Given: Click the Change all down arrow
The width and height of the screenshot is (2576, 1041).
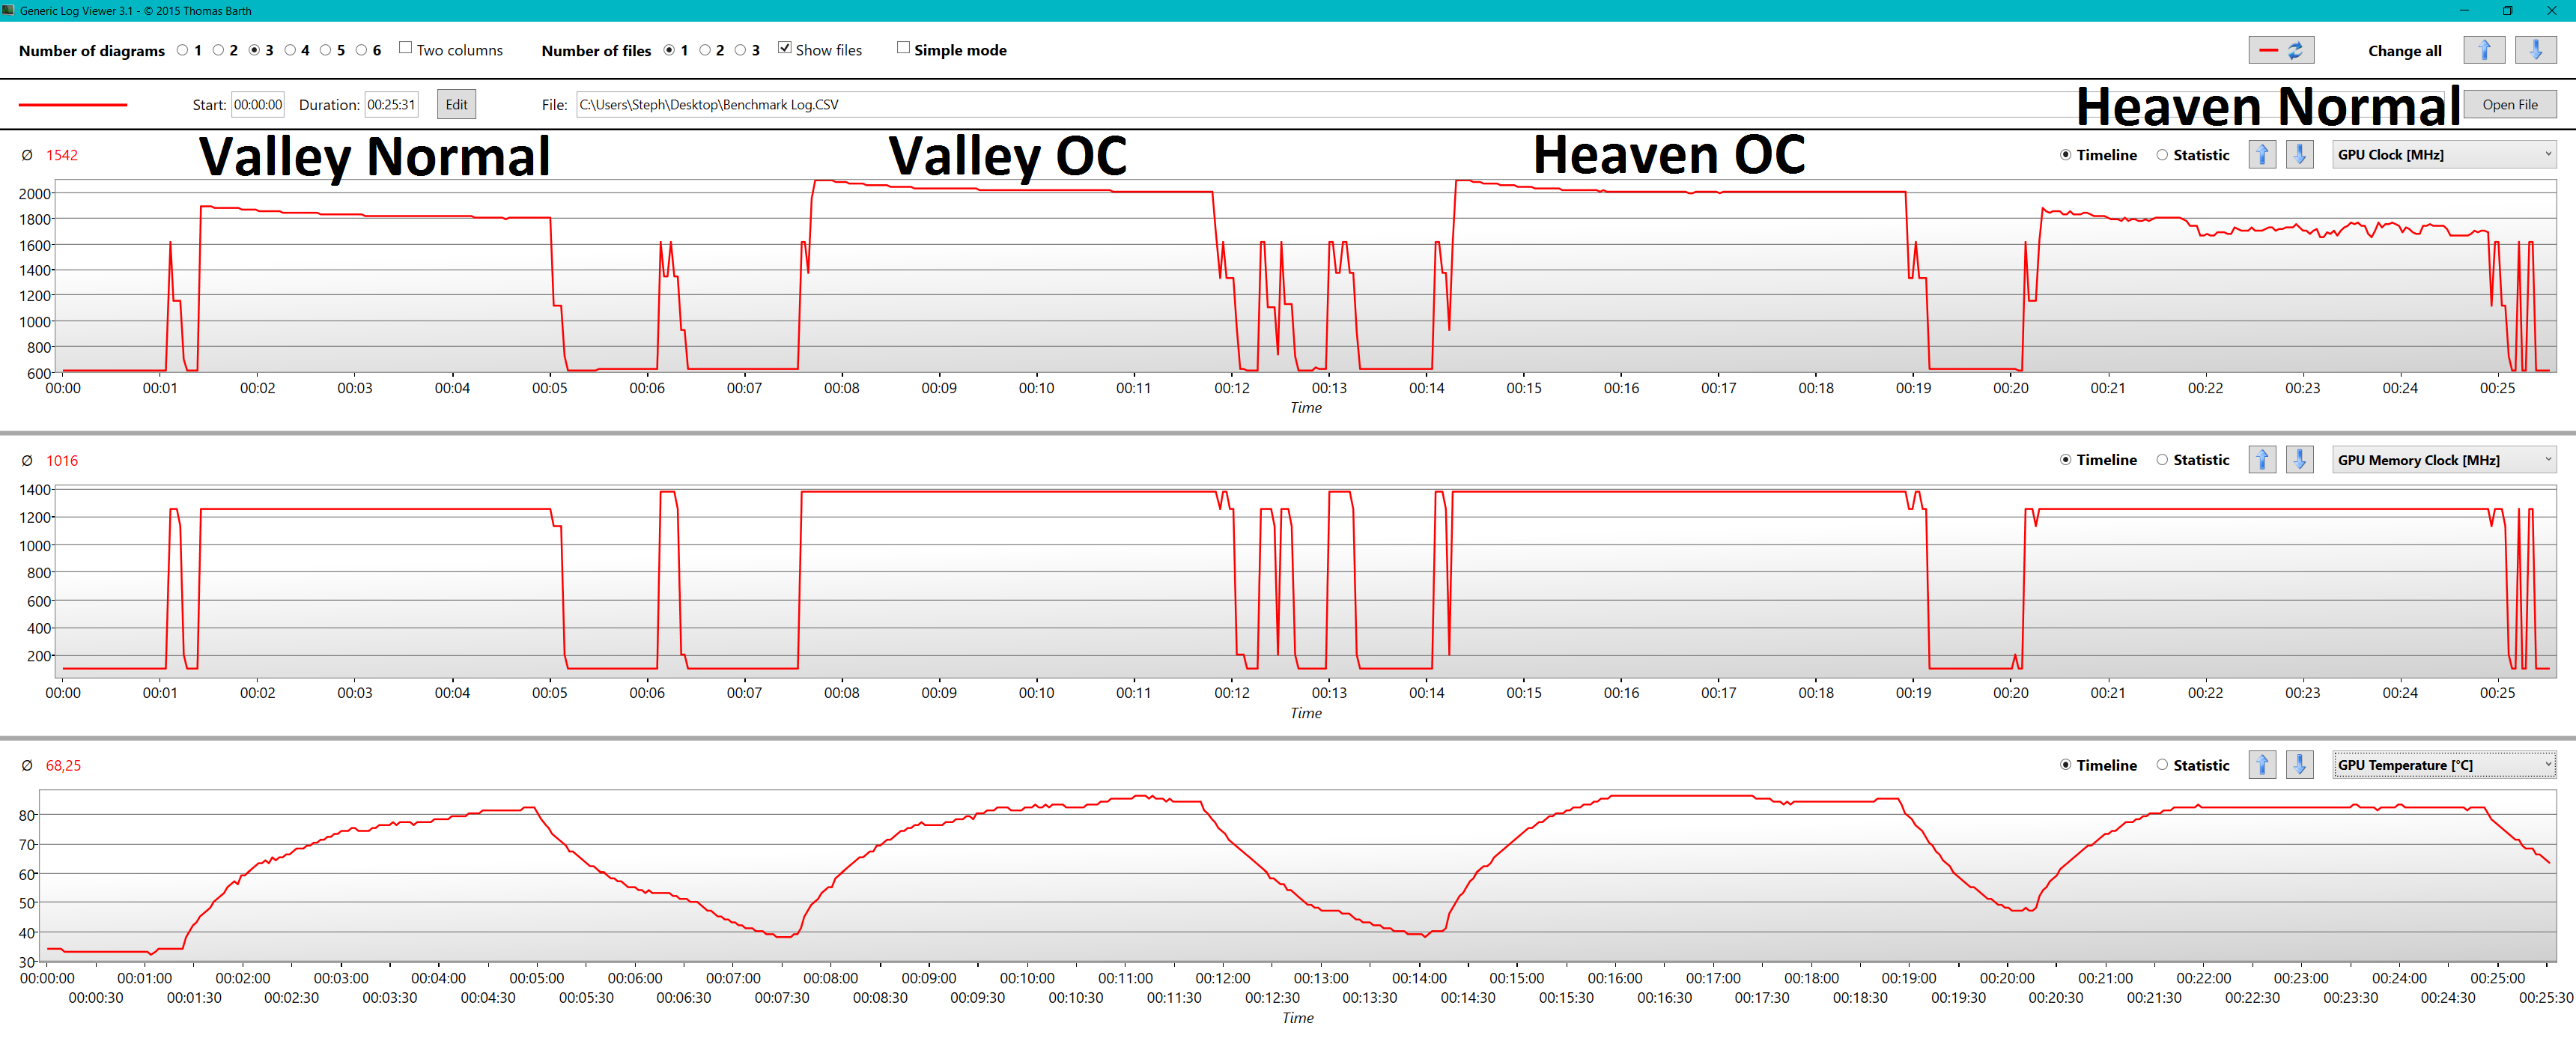Looking at the screenshot, I should [x=2536, y=50].
